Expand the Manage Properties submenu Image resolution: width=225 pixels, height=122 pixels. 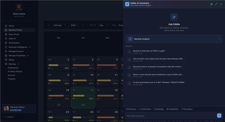28,56
